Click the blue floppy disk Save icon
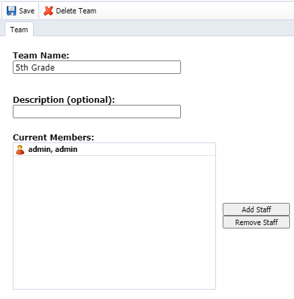 click(x=11, y=11)
